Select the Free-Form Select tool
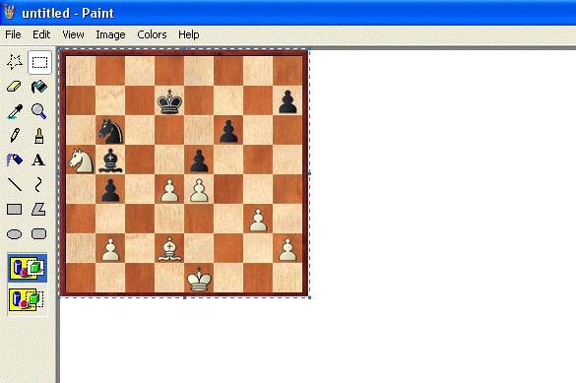 pos(15,62)
